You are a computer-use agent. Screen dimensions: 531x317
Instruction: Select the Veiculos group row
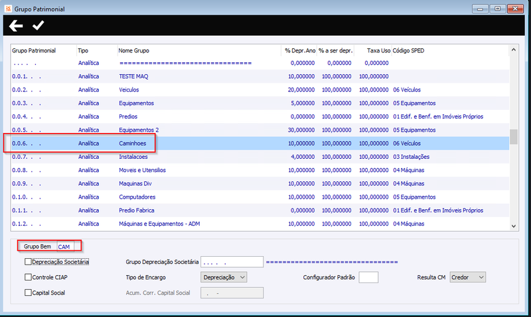tap(260, 90)
